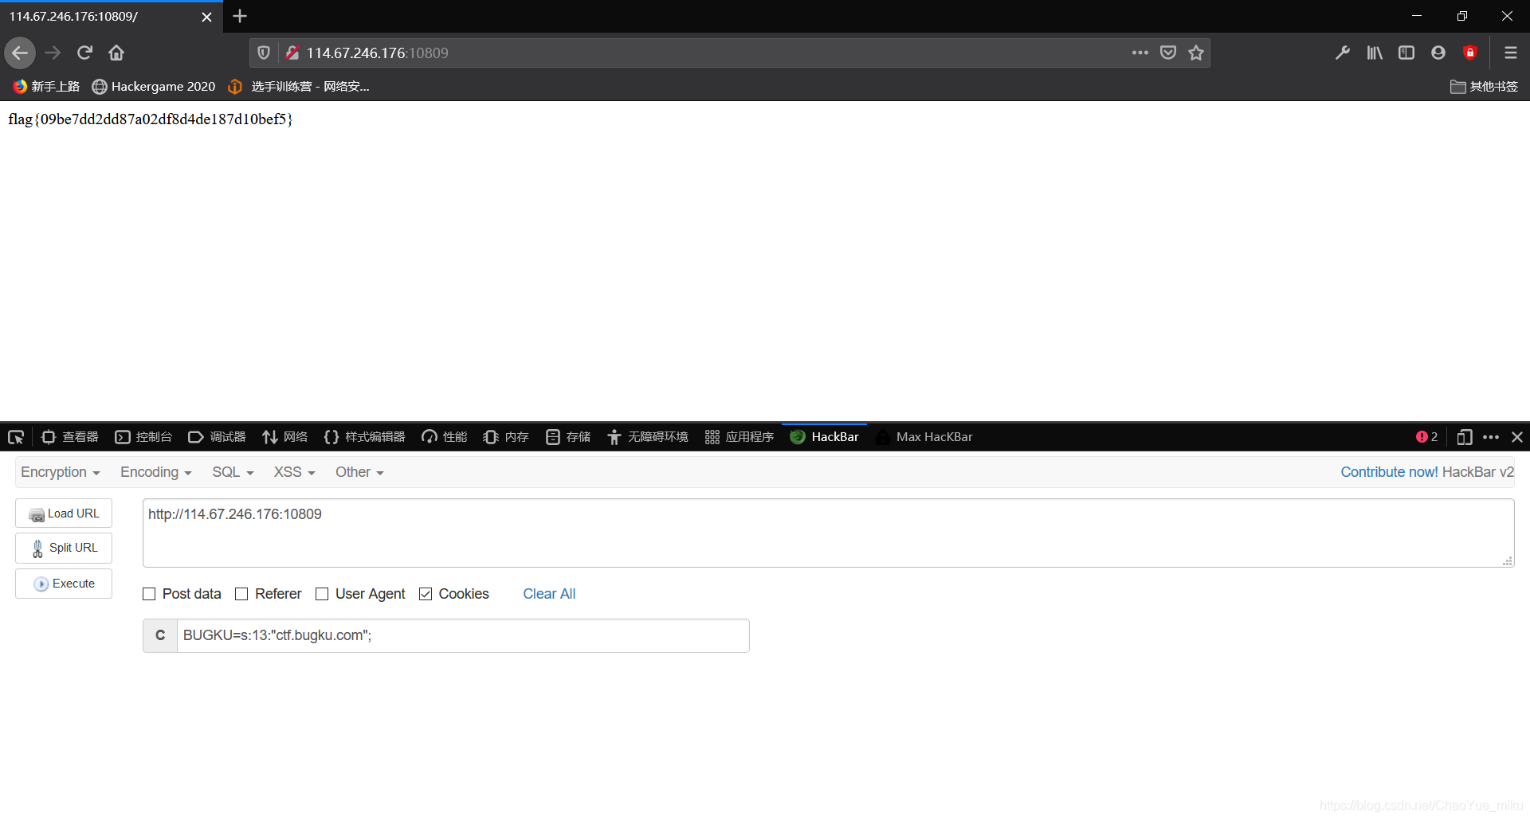1530x820 pixels.
Task: Reload the current page
Action: pyautogui.click(x=84, y=53)
